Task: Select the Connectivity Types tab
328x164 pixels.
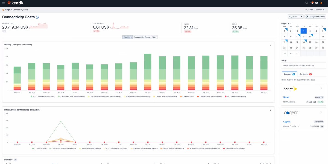Action: pyautogui.click(x=142, y=37)
